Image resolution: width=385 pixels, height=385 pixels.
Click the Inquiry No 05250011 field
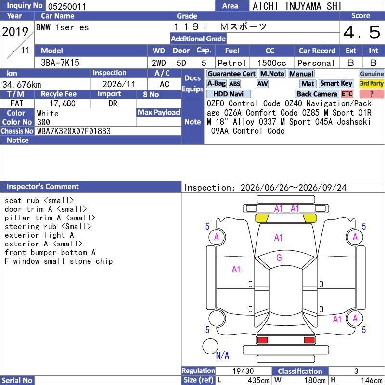point(130,6)
